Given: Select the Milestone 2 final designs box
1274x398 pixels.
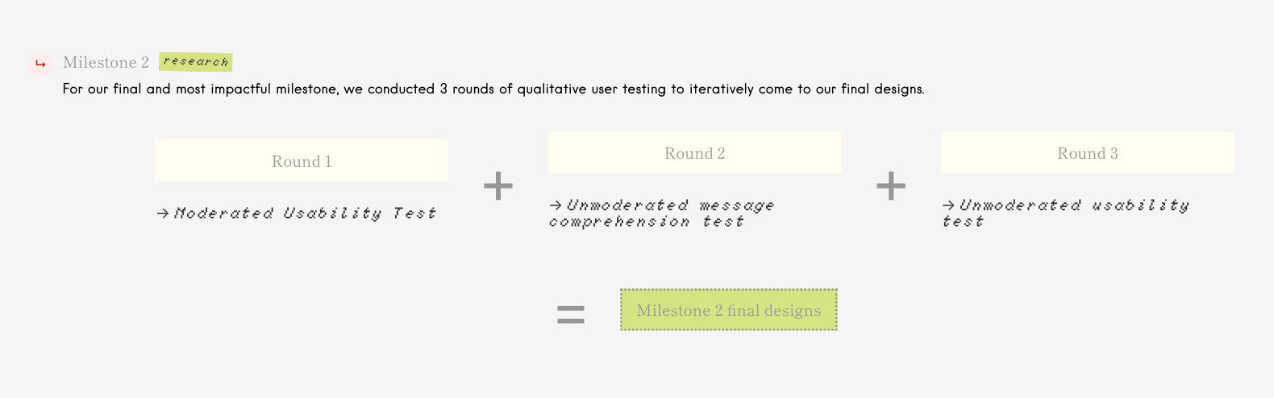Looking at the screenshot, I should click(x=729, y=309).
